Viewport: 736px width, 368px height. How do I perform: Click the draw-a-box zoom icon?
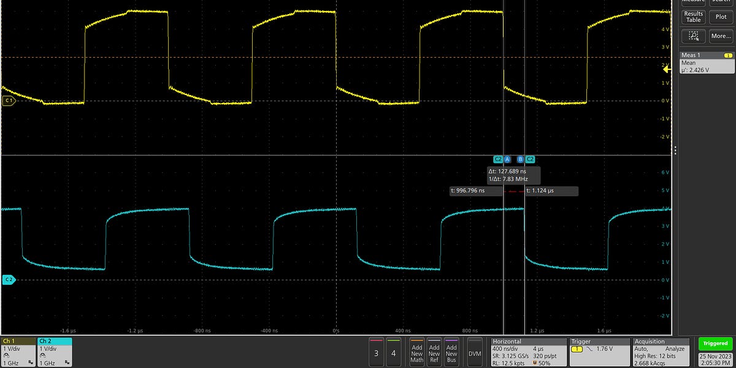694,36
